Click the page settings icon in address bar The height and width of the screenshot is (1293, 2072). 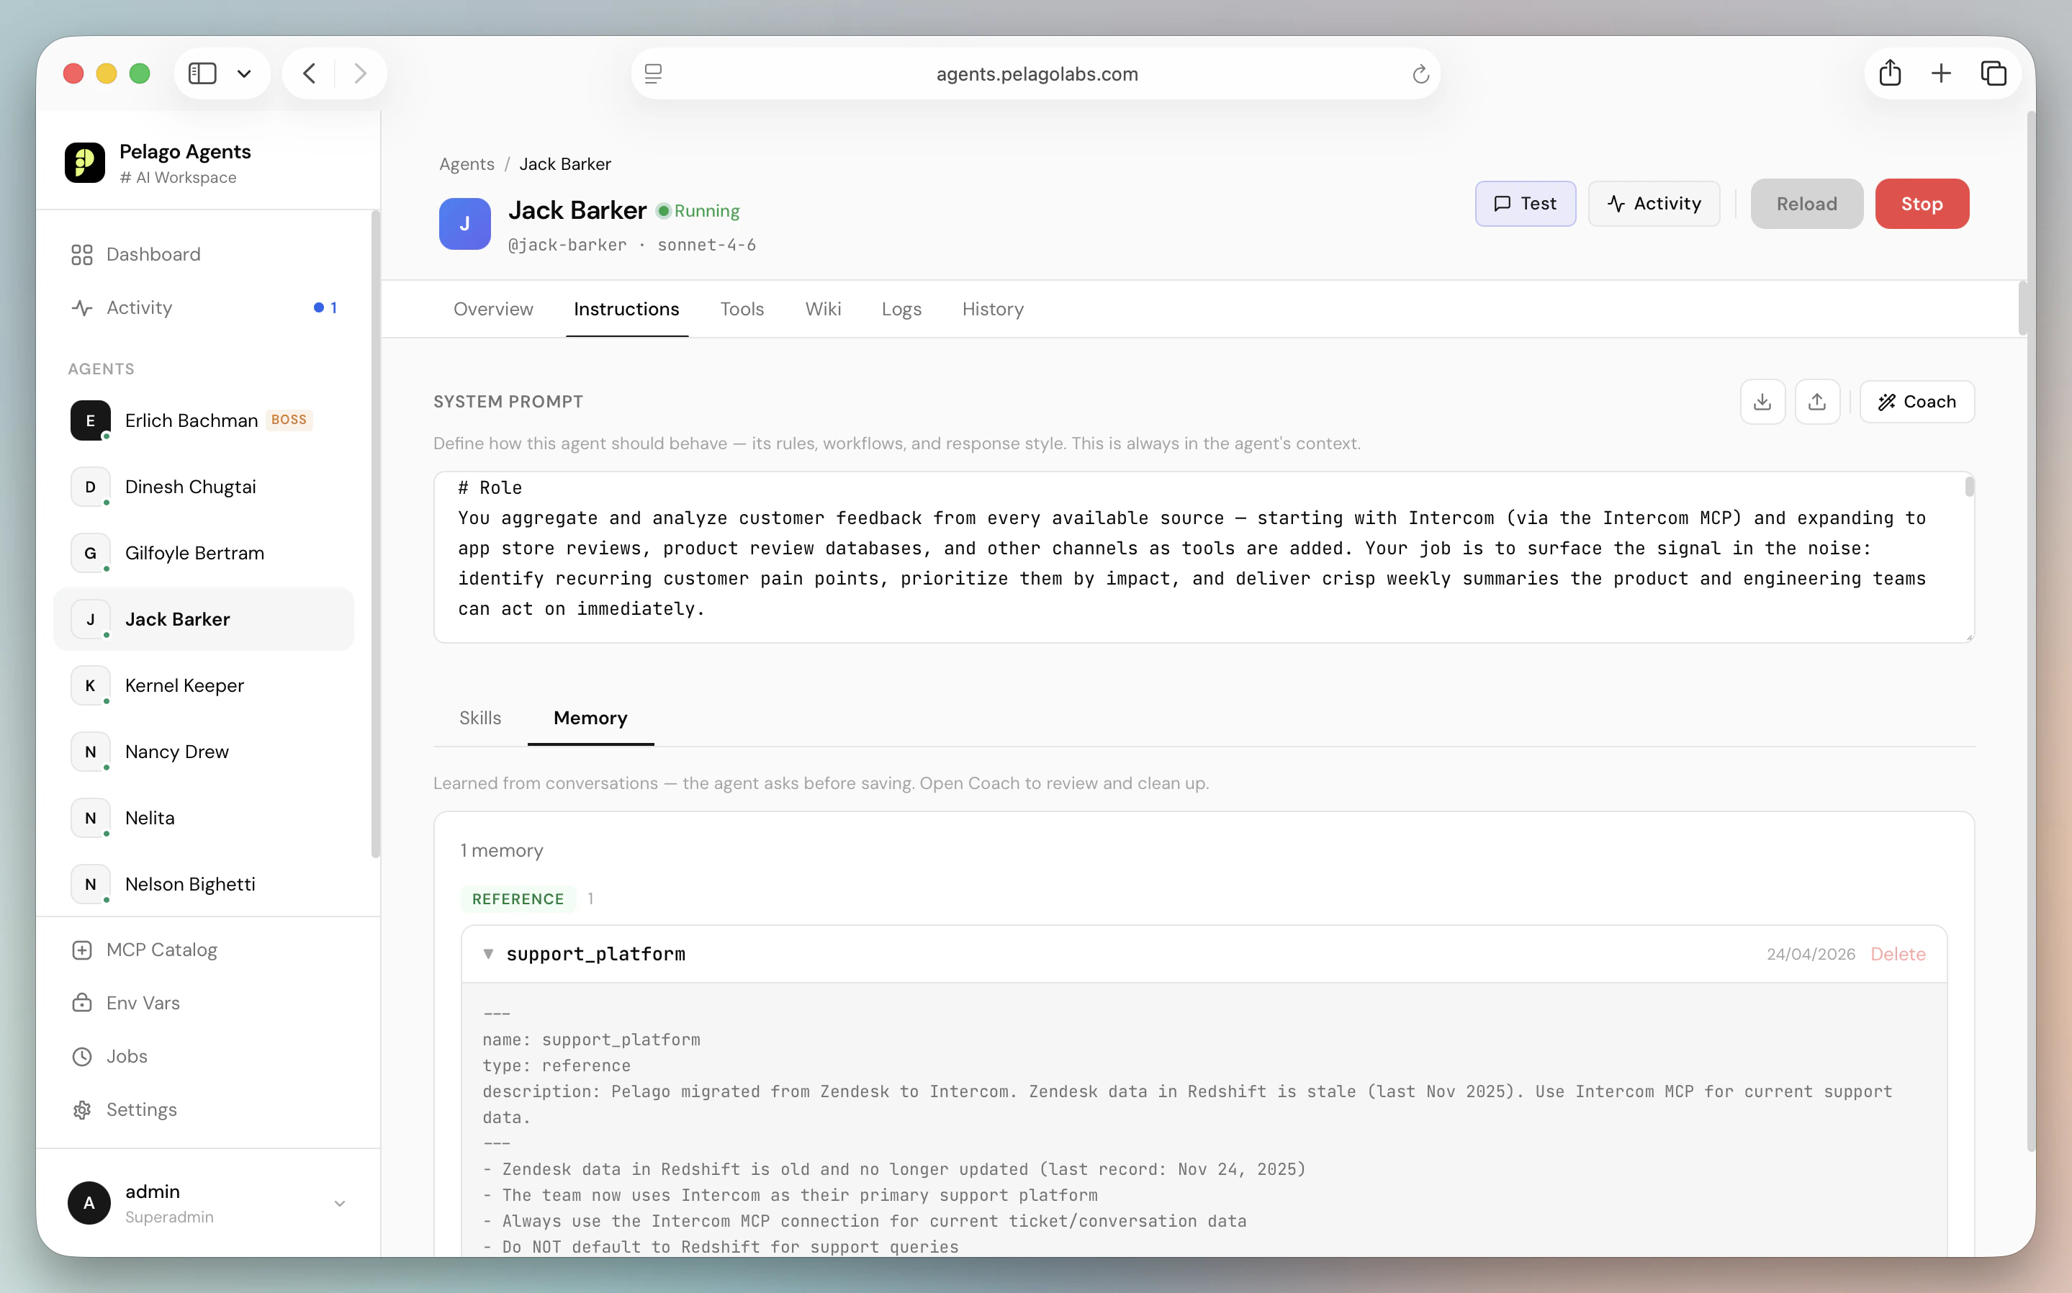(653, 74)
